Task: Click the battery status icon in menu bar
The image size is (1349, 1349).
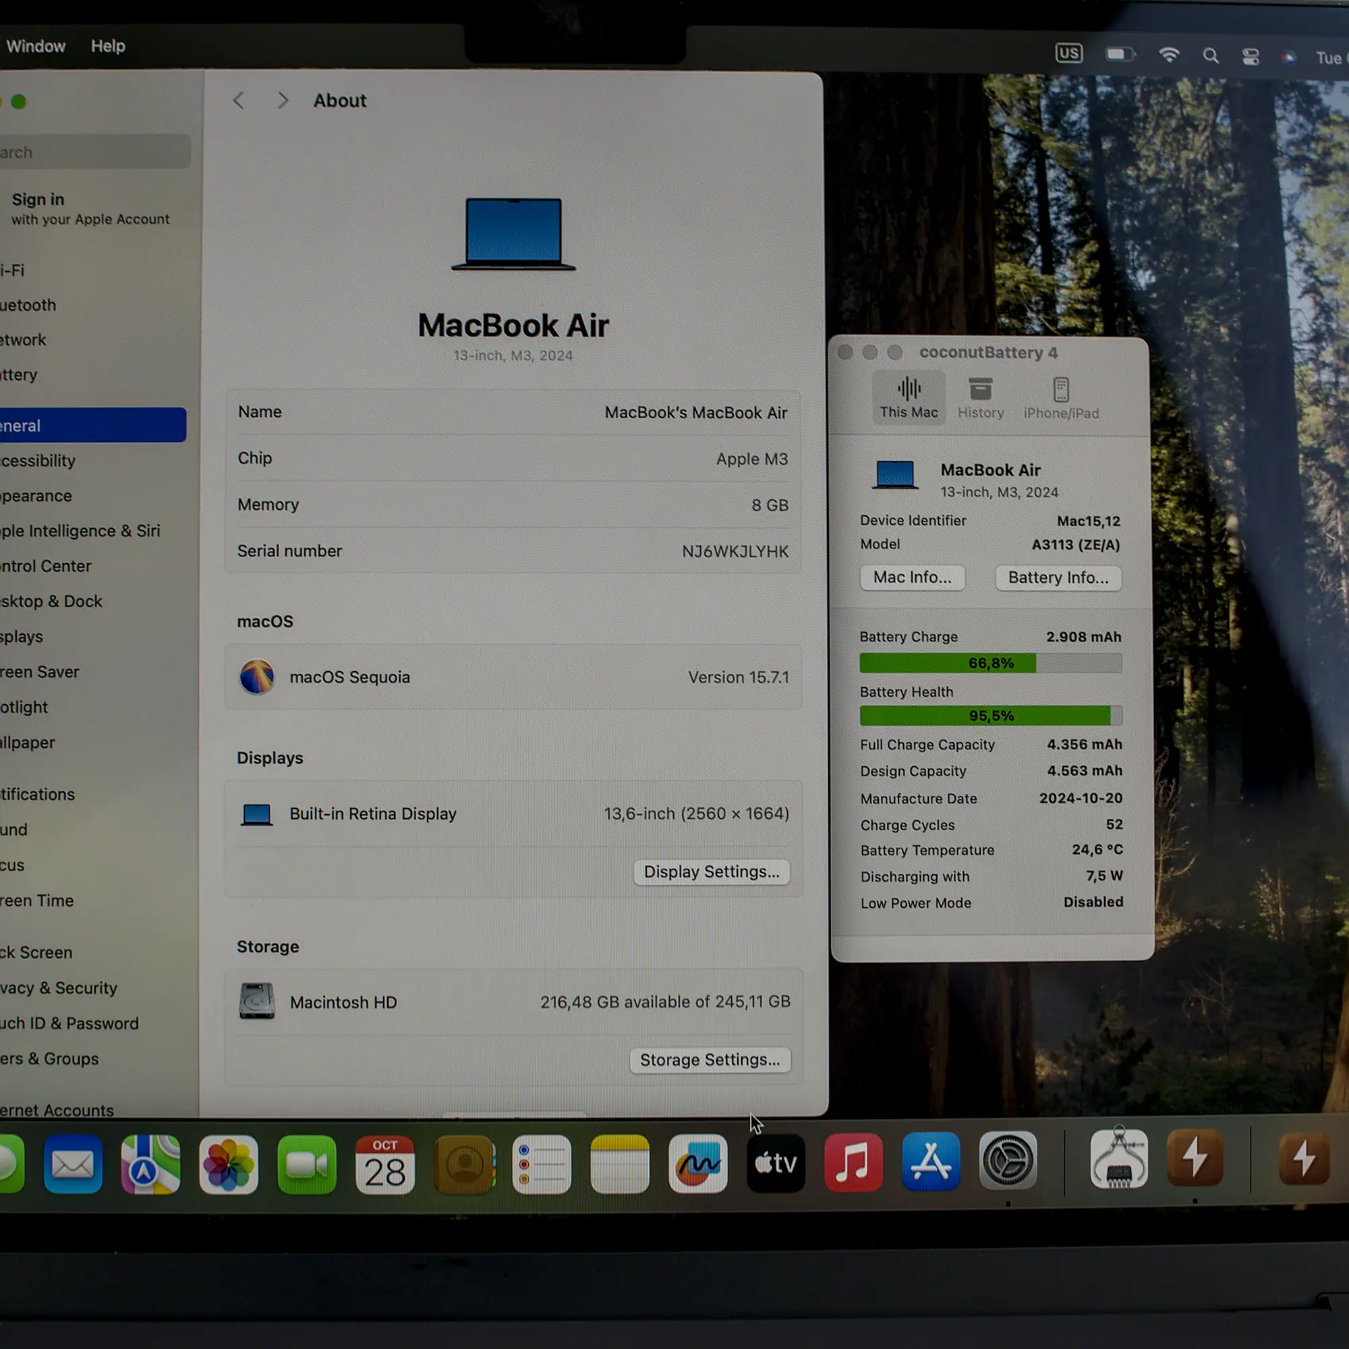Action: point(1119,54)
